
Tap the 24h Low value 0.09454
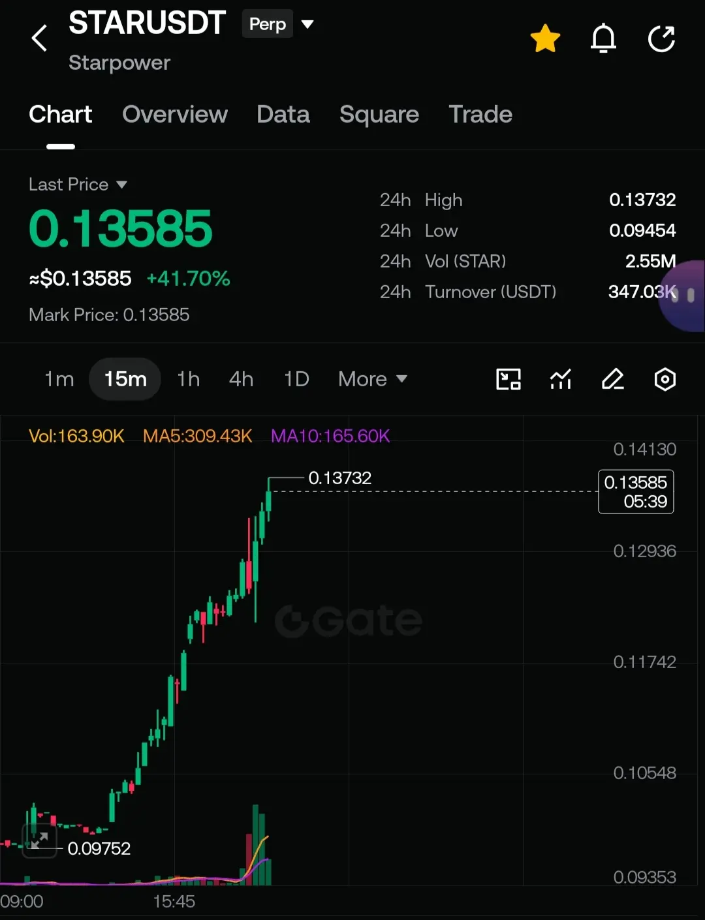point(642,230)
